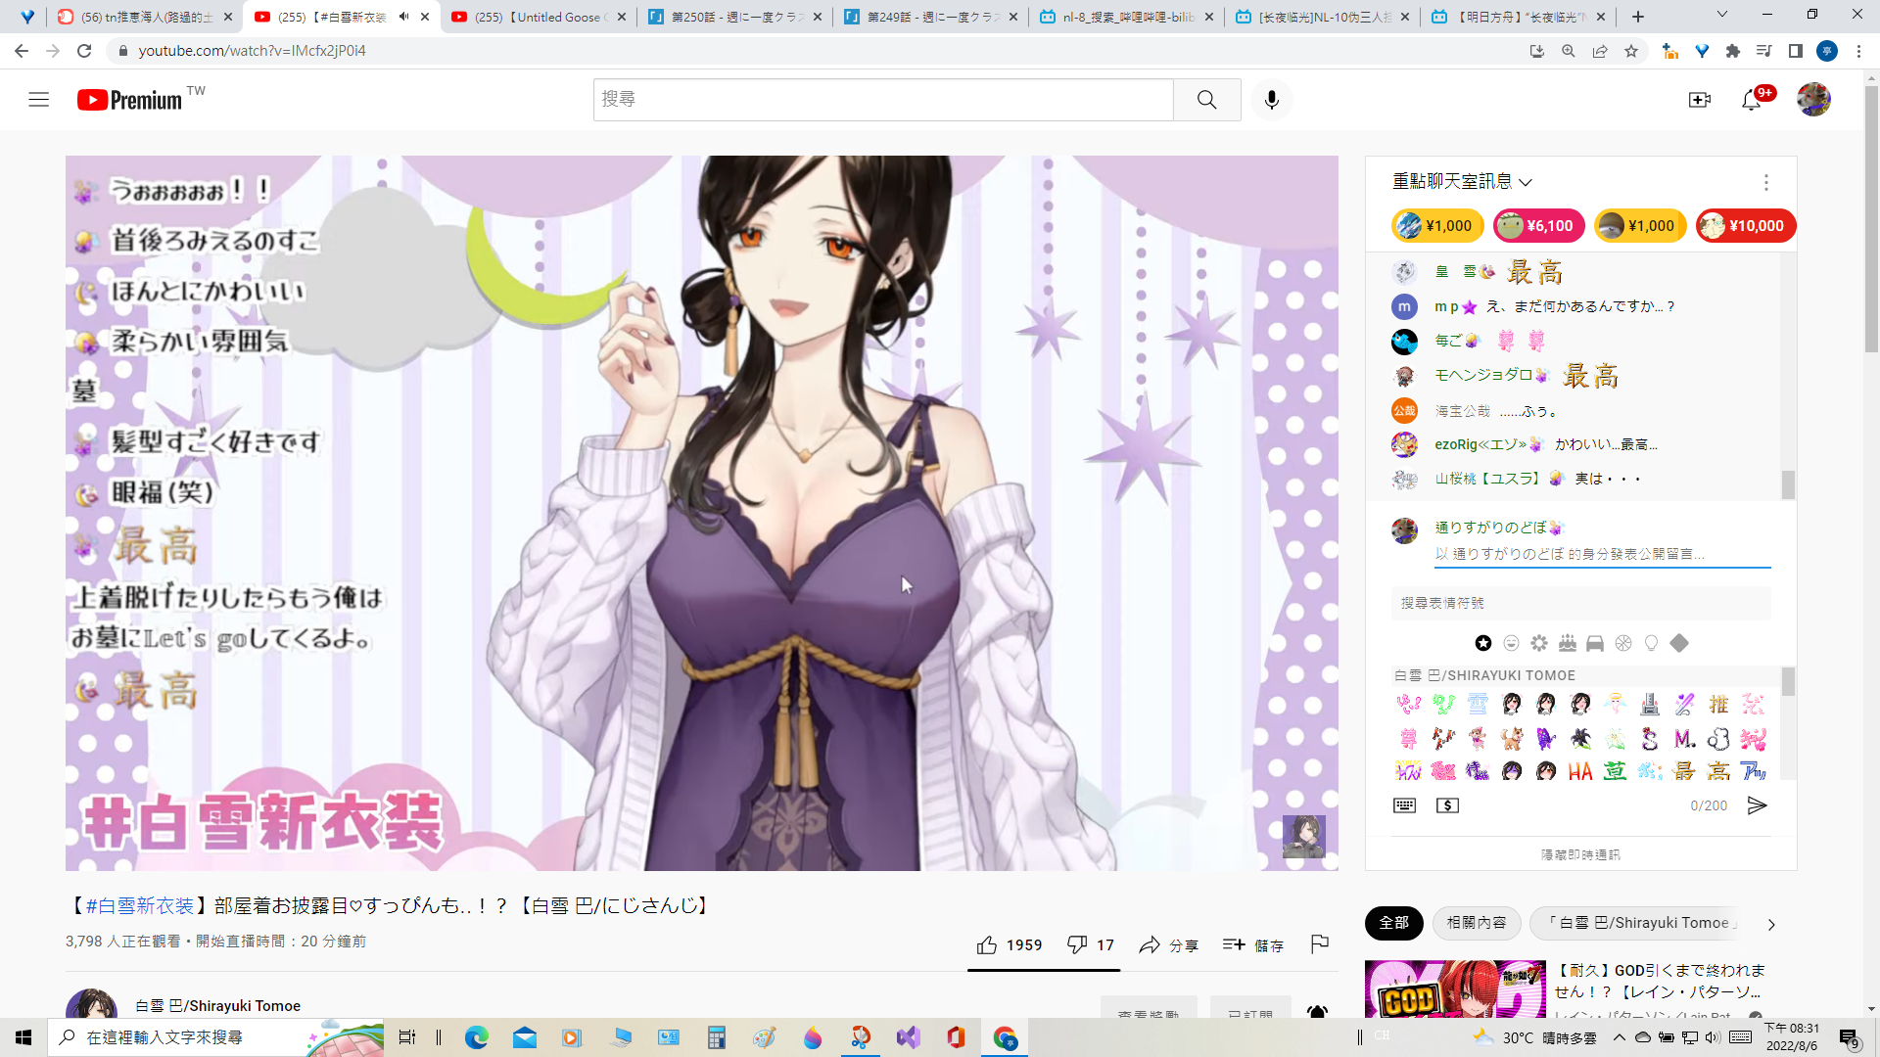This screenshot has width=1880, height=1057.
Task: Send the chat message arrow
Action: [1758, 805]
